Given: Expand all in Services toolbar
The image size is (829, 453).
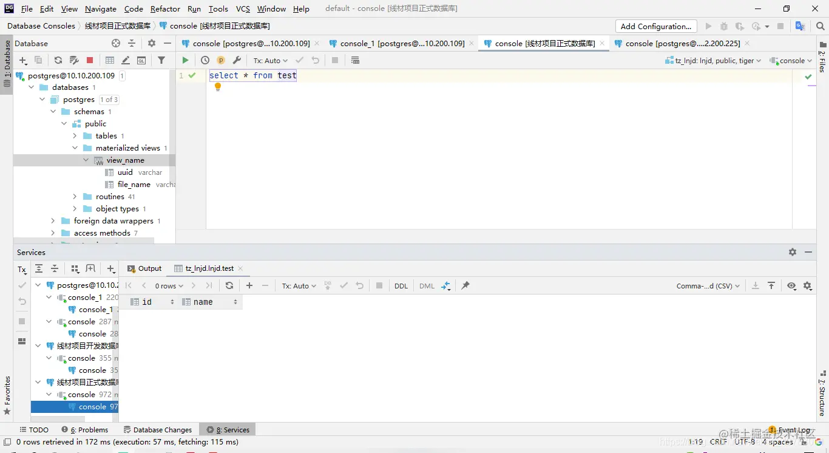Looking at the screenshot, I should [39, 268].
